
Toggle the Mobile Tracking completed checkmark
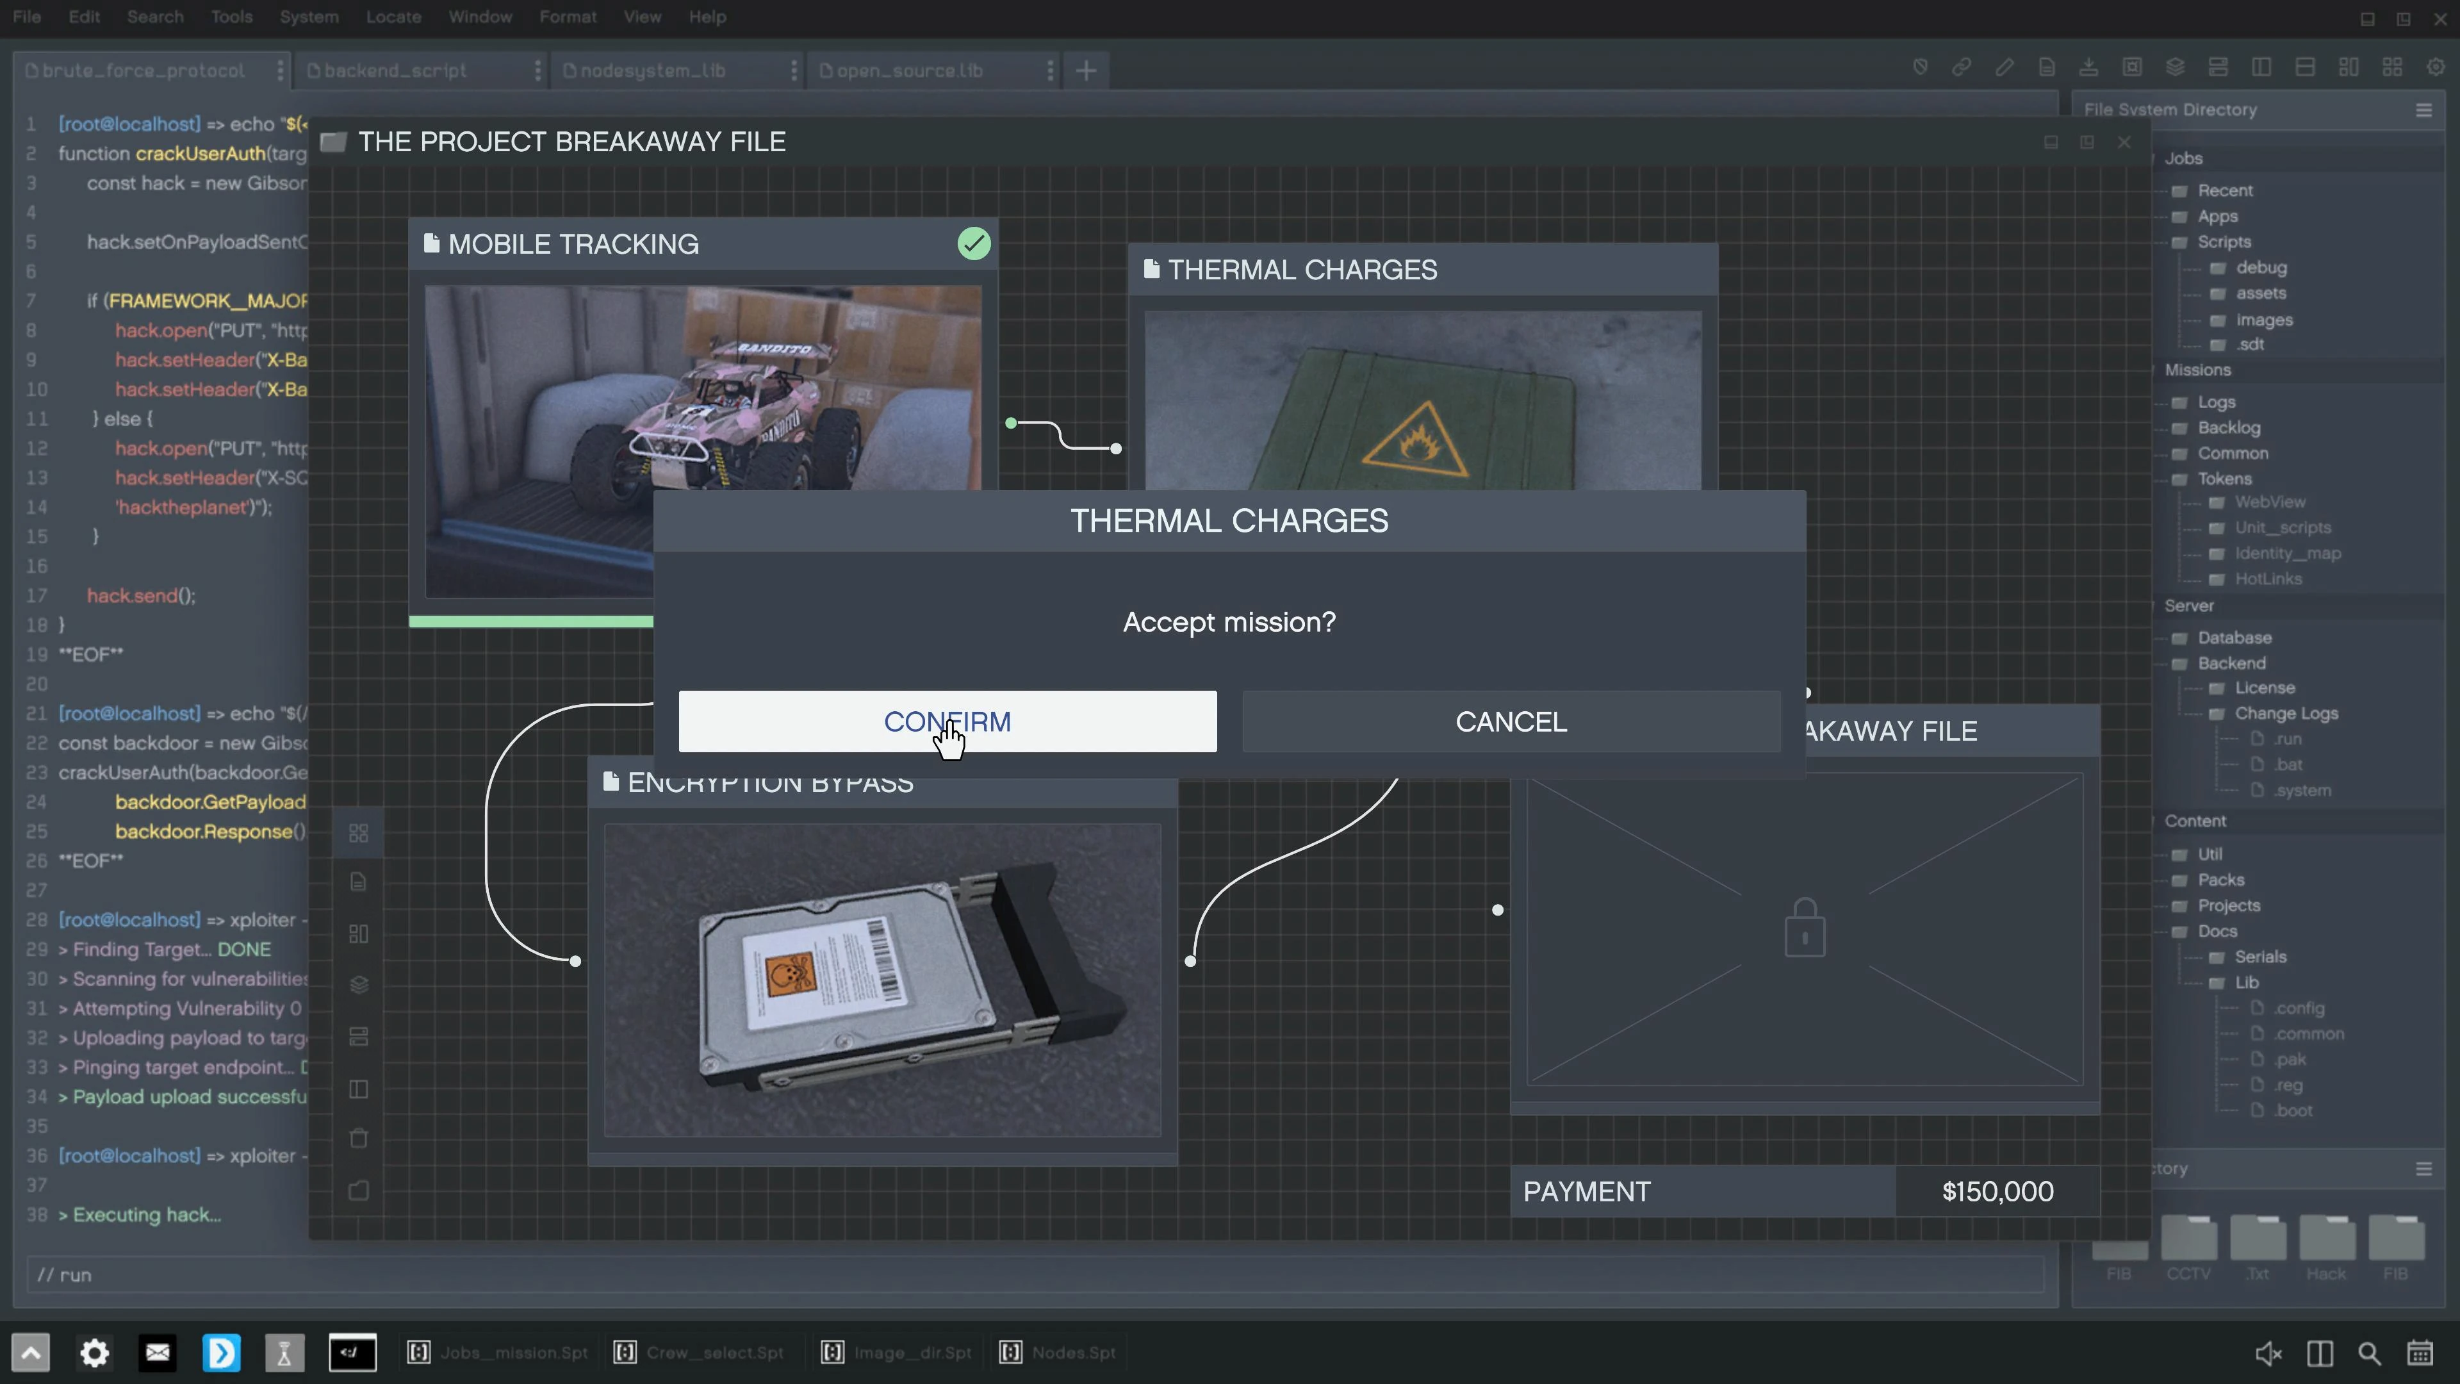973,243
